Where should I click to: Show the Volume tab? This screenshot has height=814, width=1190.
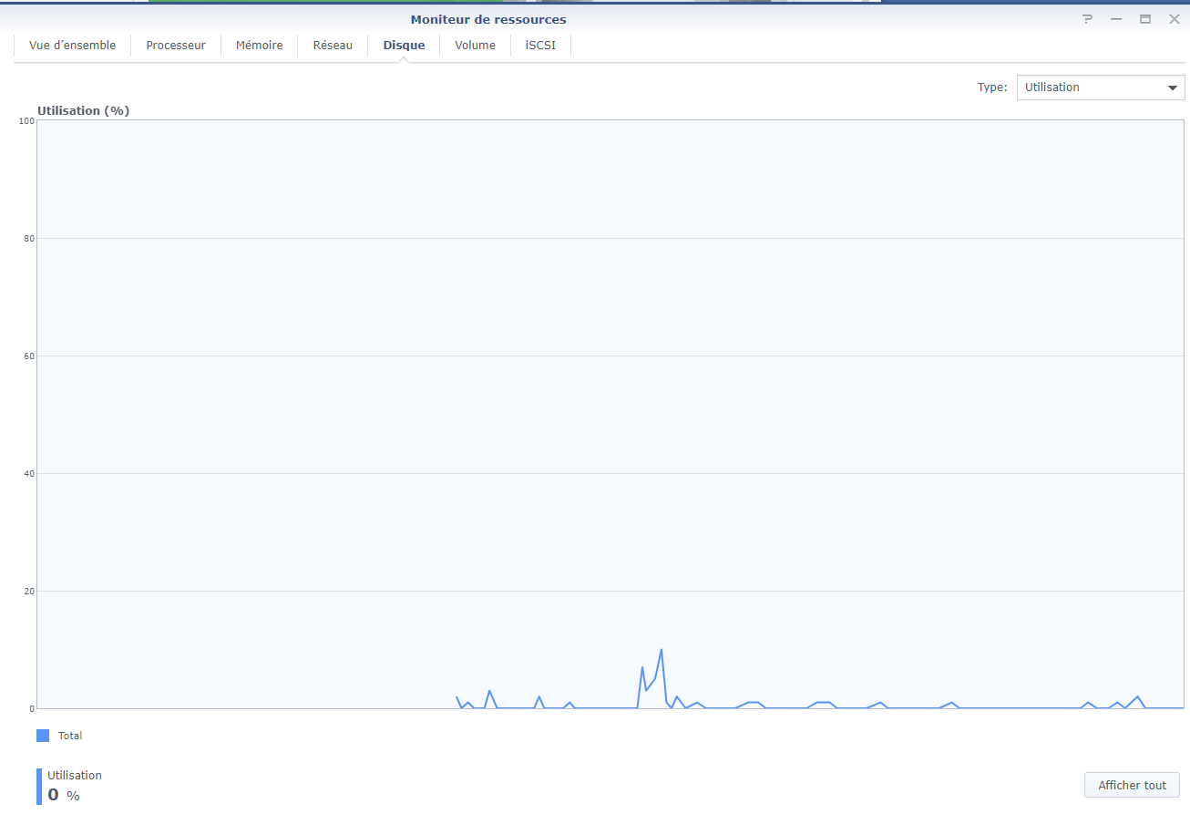476,46
